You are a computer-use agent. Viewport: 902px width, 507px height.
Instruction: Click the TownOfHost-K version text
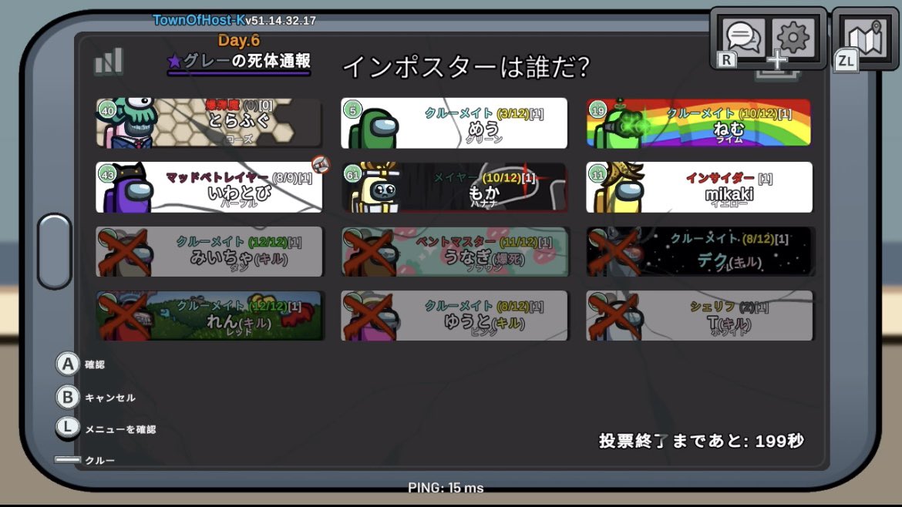234,20
